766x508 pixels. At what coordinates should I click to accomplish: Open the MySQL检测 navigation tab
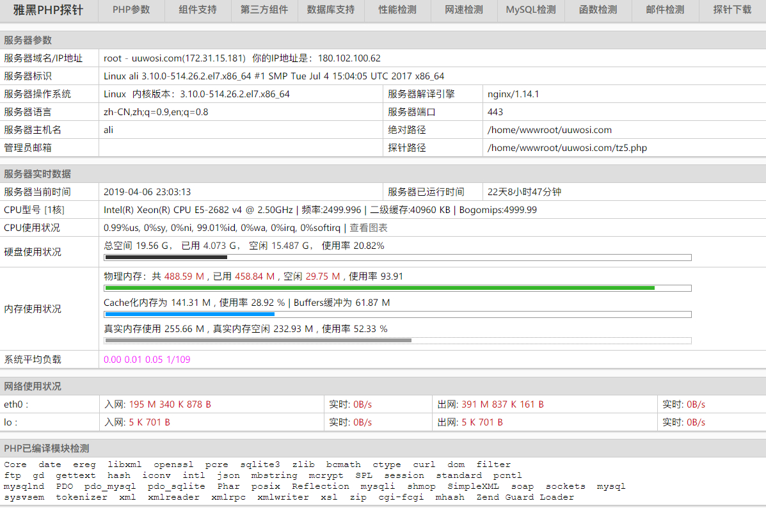(531, 10)
